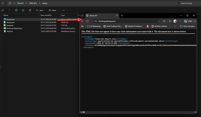Click the horizontal scrollbar thumb in browser

coord(84,112)
